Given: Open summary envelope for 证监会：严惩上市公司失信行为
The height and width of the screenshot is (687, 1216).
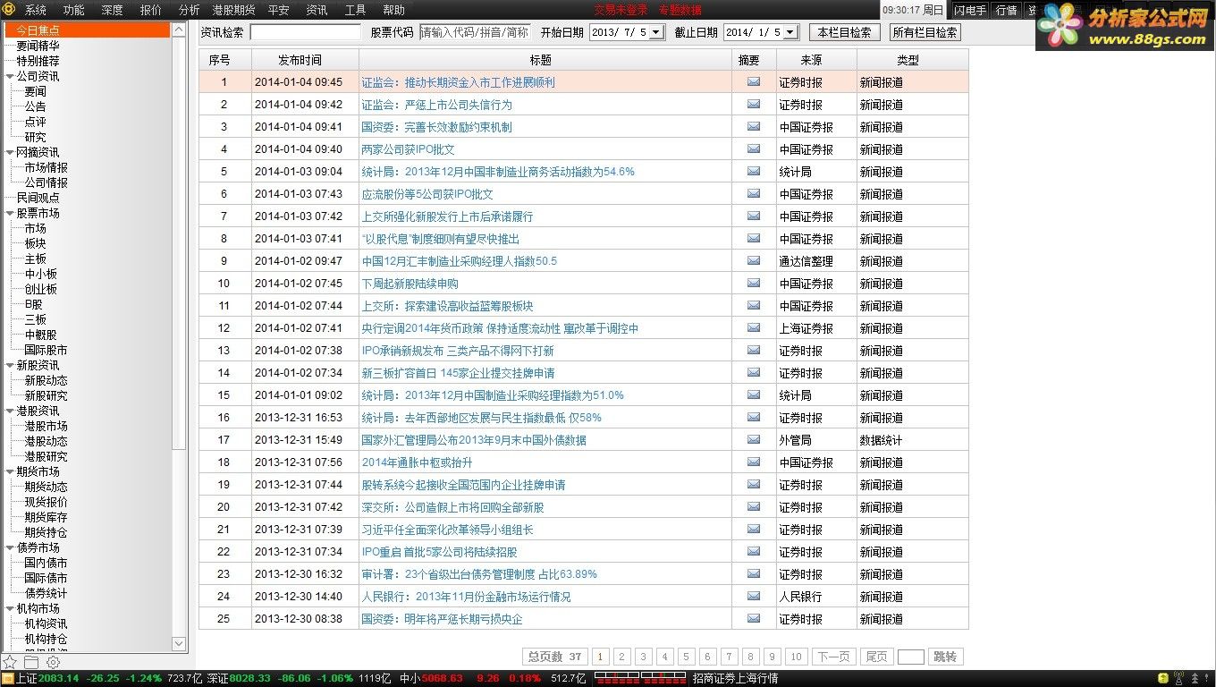Looking at the screenshot, I should click(x=754, y=104).
